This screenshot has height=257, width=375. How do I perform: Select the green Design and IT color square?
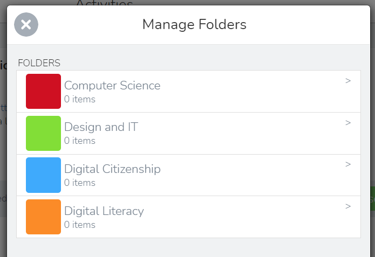click(x=43, y=133)
